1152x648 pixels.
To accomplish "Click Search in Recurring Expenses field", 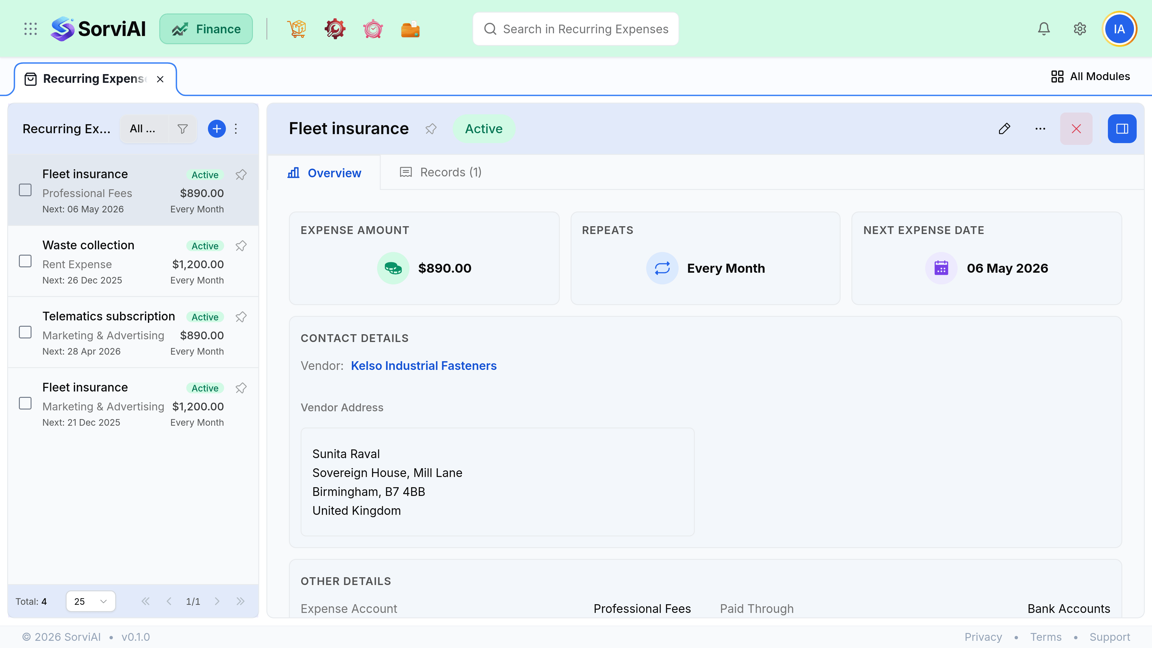I will click(576, 29).
